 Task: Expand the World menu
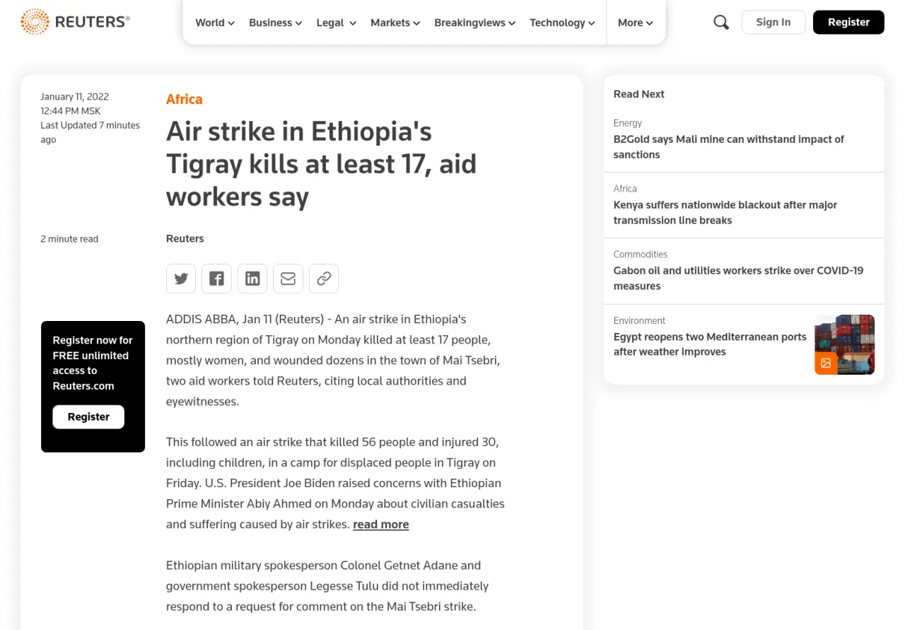click(x=215, y=23)
